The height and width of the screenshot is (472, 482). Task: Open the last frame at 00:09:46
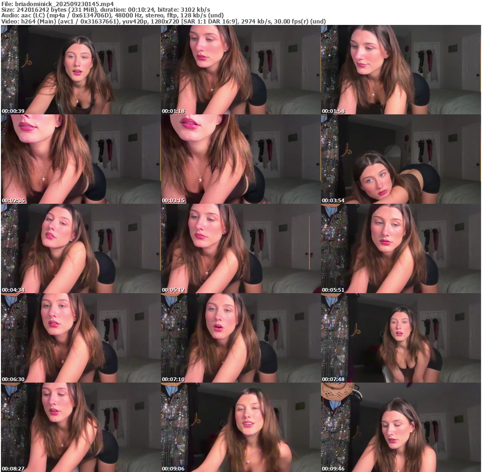click(401, 427)
